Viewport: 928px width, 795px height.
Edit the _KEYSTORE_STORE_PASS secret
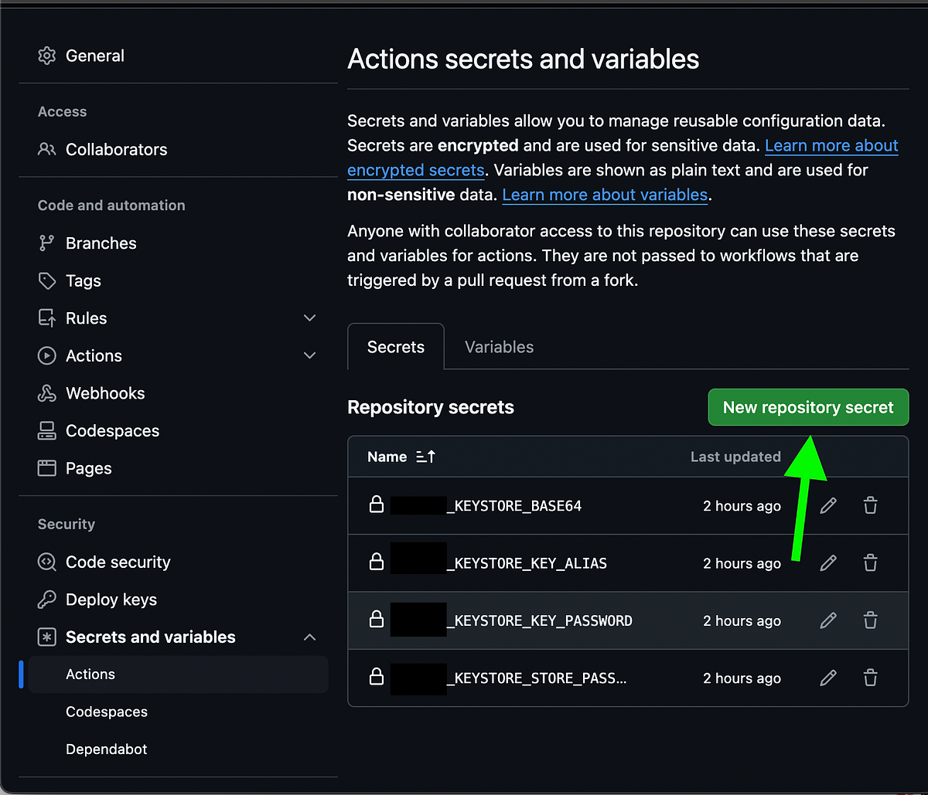pos(827,678)
